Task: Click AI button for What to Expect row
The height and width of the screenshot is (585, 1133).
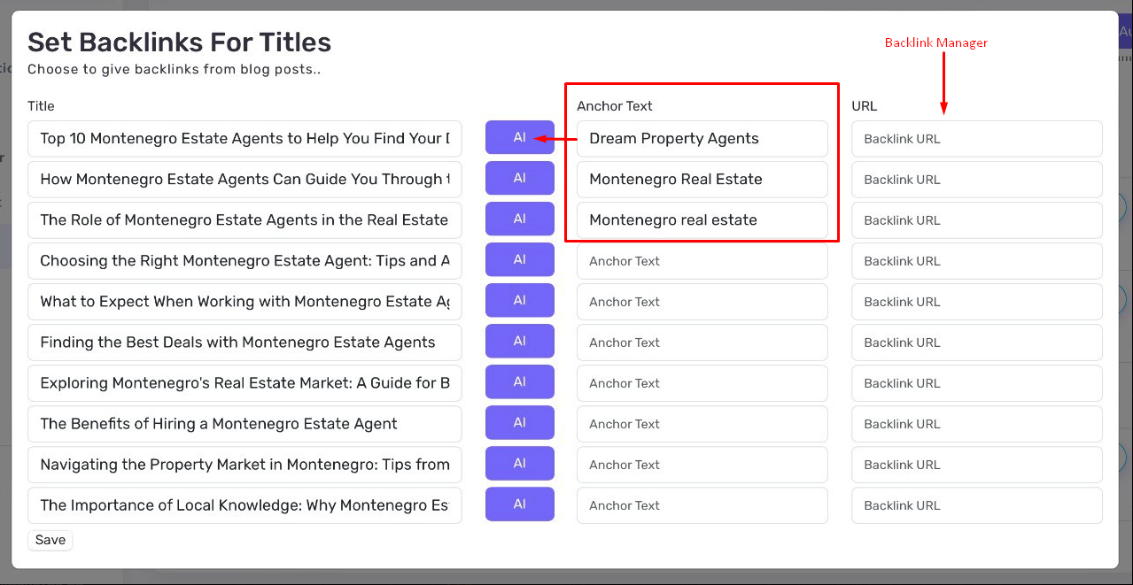Action: [519, 301]
